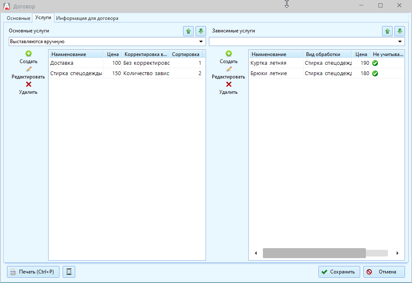Toggle green checkmark for Брюки летние row
This screenshot has width=412, height=283.
(x=375, y=73)
